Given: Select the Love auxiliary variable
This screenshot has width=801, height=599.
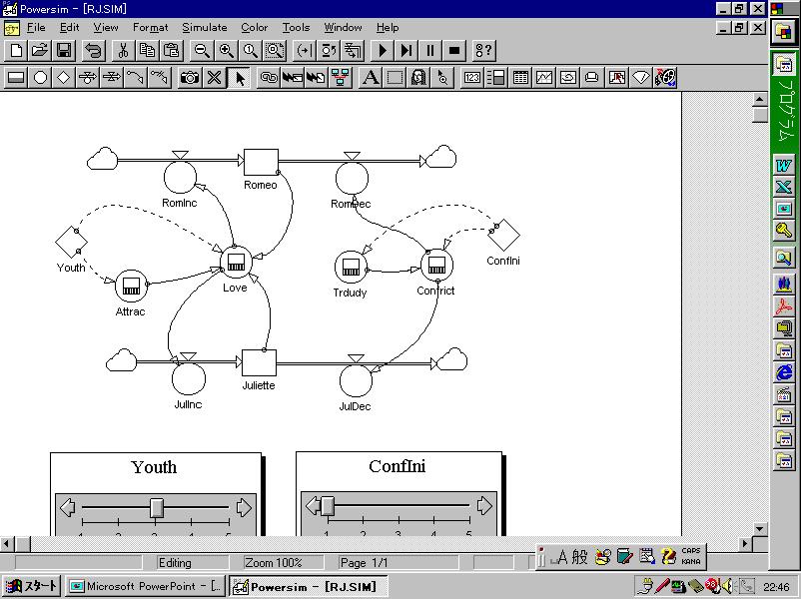Looking at the screenshot, I should (236, 263).
